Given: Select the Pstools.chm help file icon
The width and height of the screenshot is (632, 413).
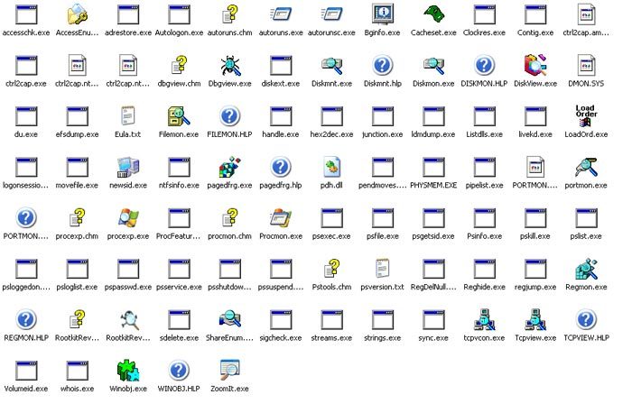Looking at the screenshot, I should [331, 269].
